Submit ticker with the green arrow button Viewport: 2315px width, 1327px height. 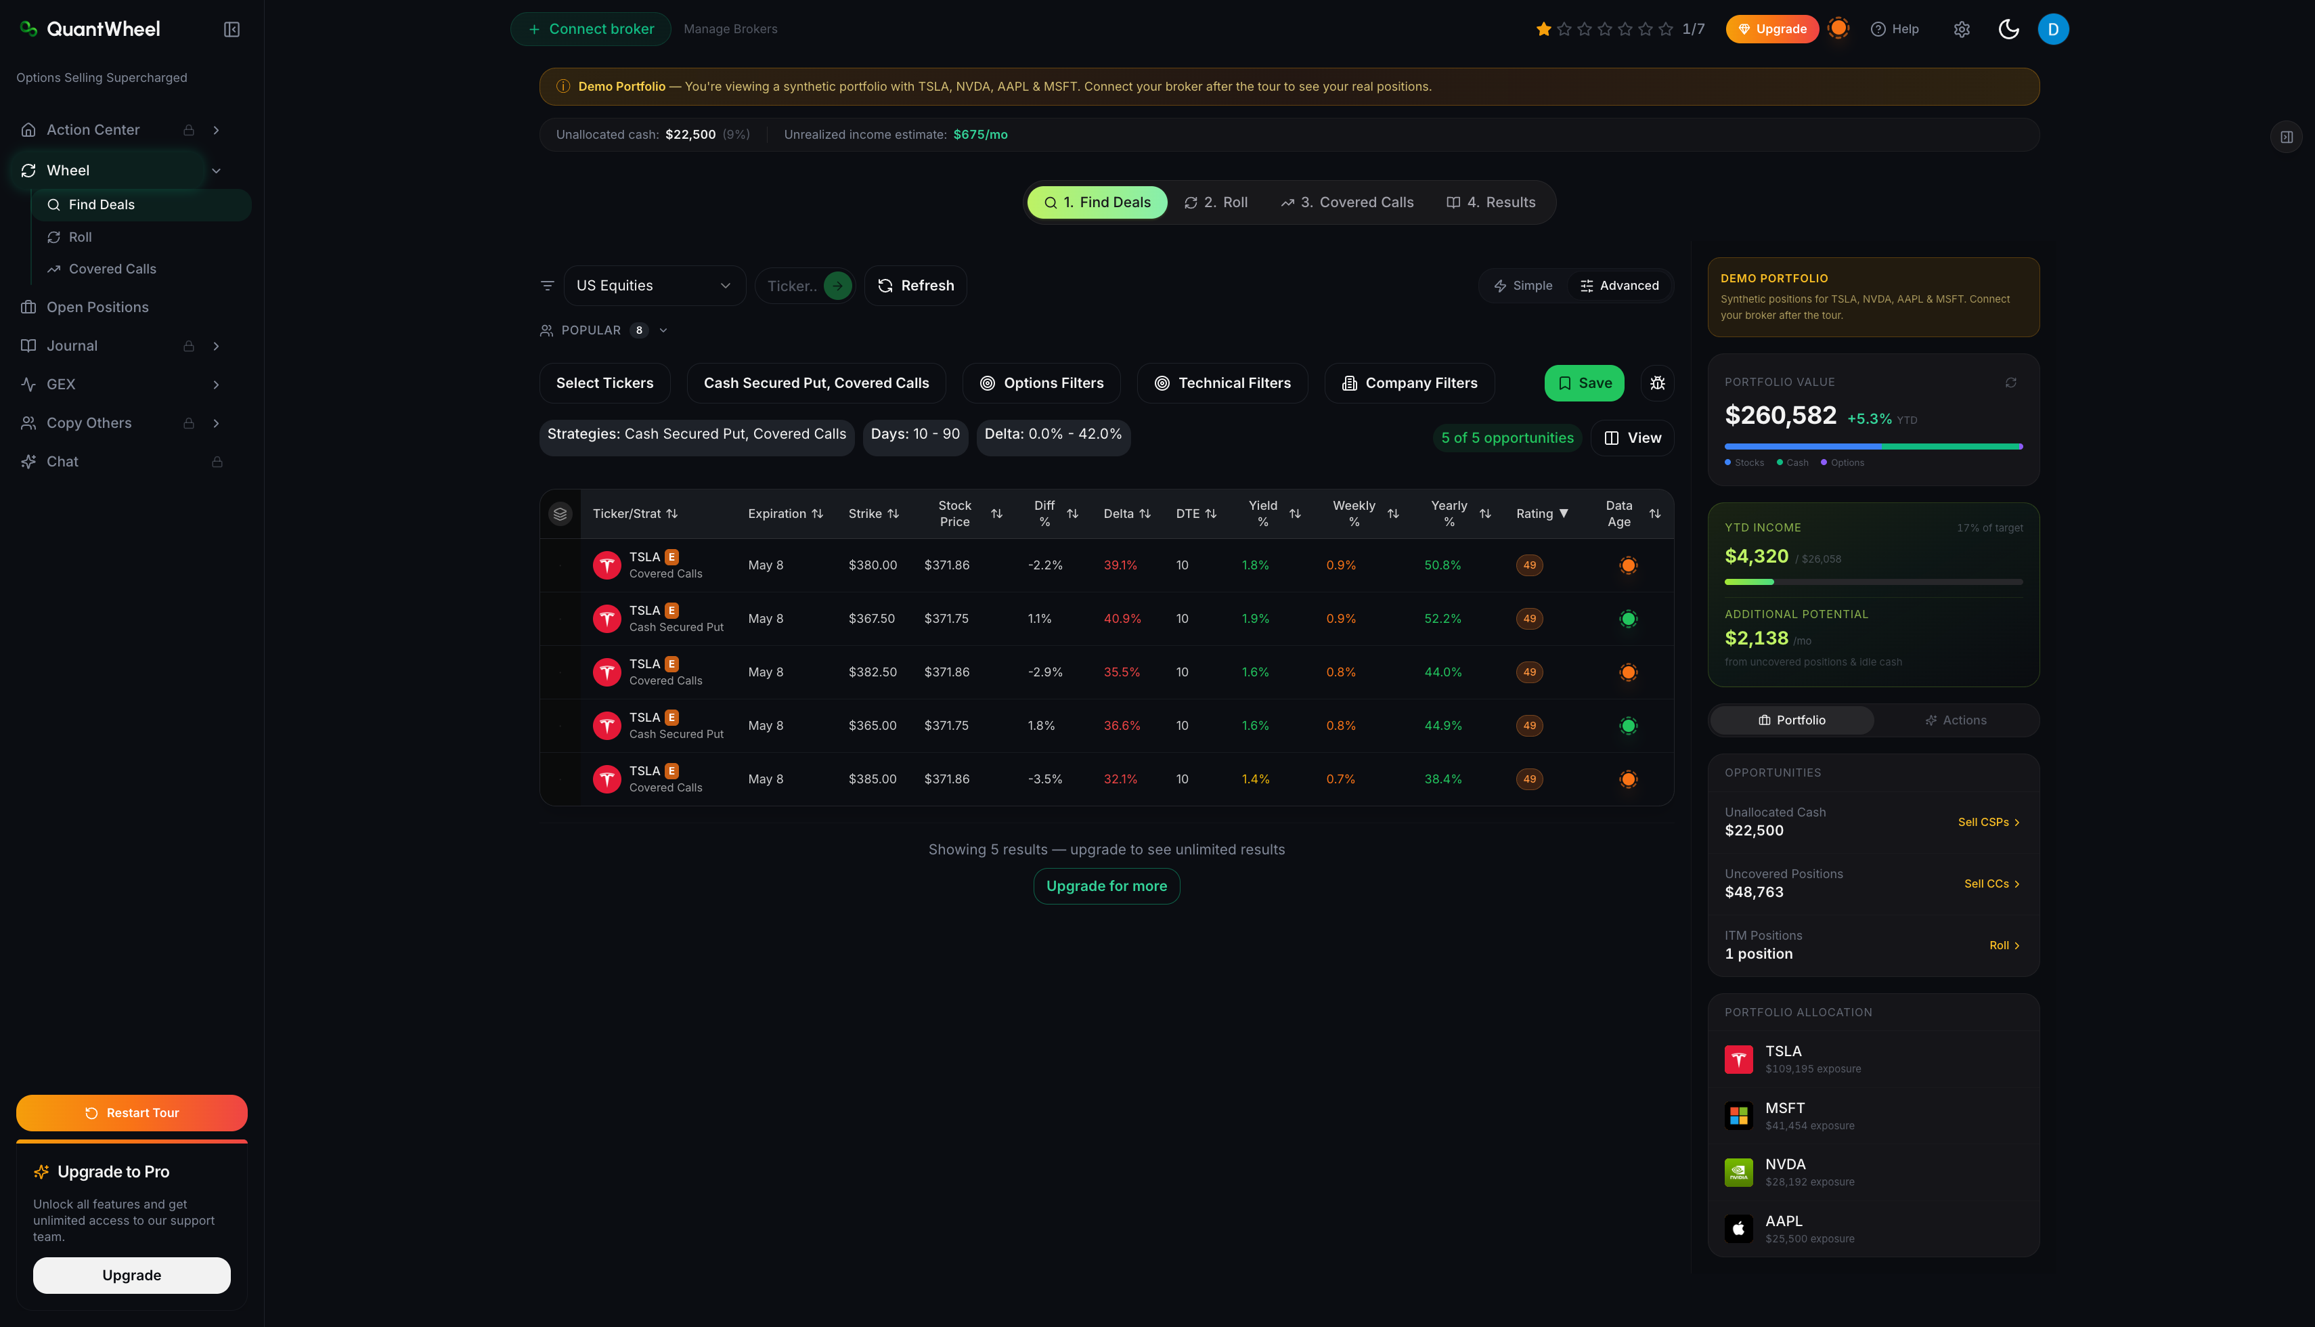[x=837, y=285]
